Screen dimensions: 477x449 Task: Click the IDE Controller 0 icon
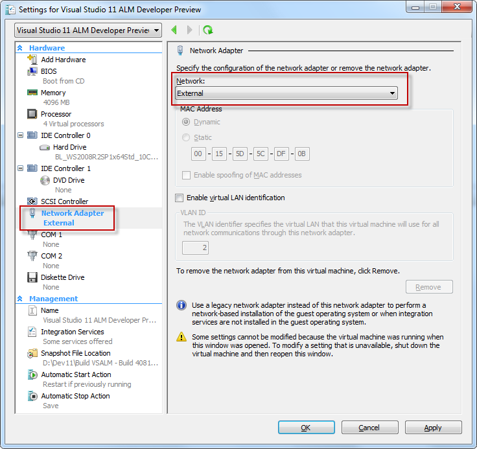tap(32, 135)
